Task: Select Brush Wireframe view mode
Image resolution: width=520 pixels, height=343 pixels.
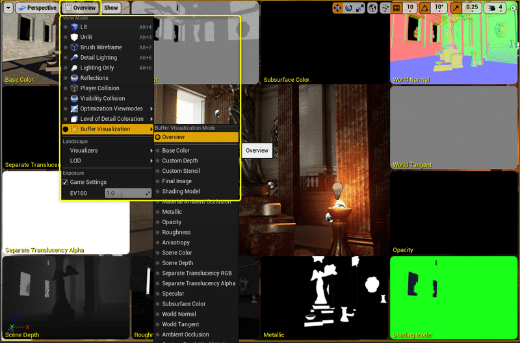Action: click(x=107, y=47)
